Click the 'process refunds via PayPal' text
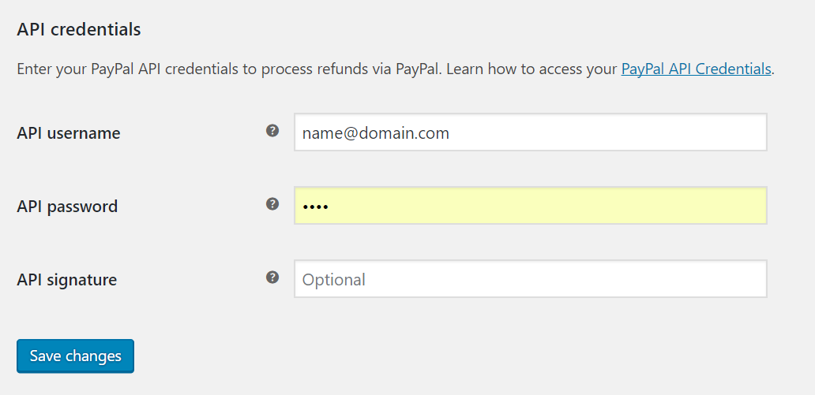The height and width of the screenshot is (395, 815). point(352,69)
